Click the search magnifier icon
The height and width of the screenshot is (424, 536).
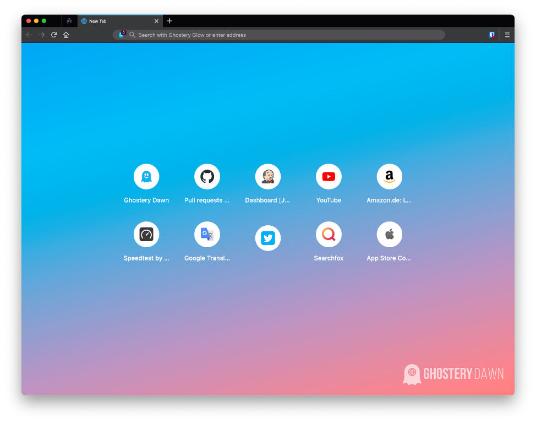pos(132,35)
